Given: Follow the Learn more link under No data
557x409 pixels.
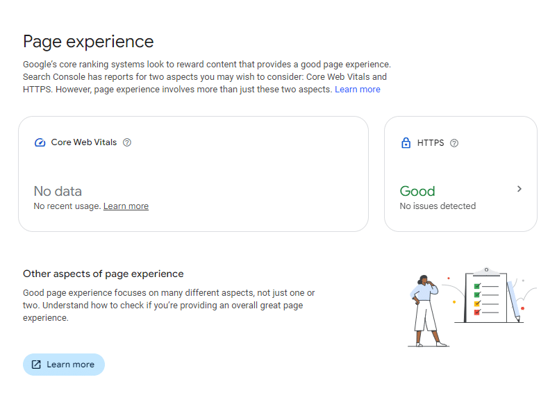Looking at the screenshot, I should [126, 206].
